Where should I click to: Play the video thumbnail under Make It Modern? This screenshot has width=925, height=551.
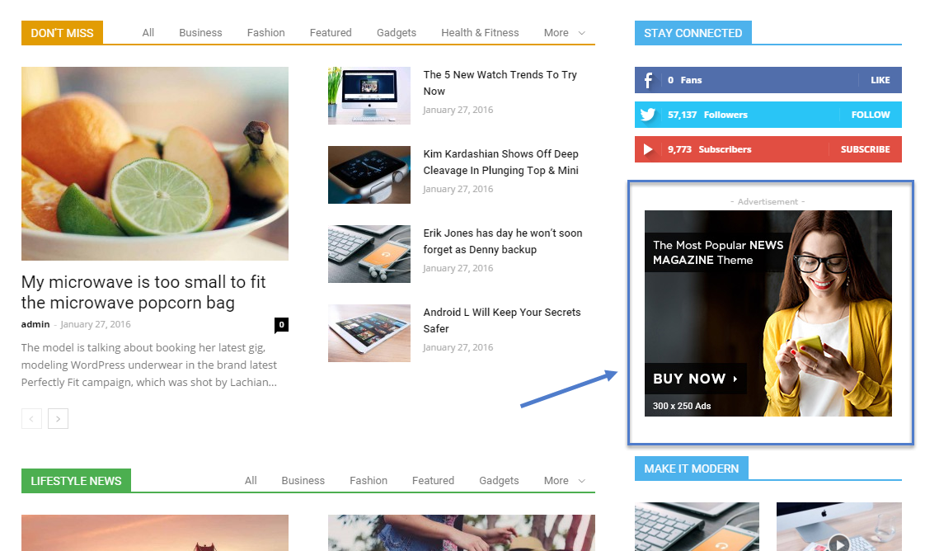pos(838,542)
